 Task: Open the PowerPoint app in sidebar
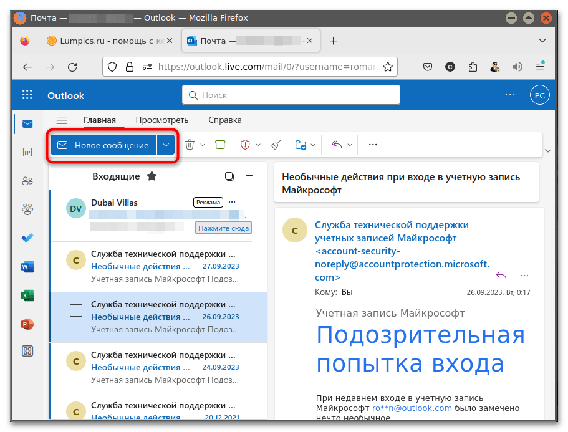pos(27,324)
